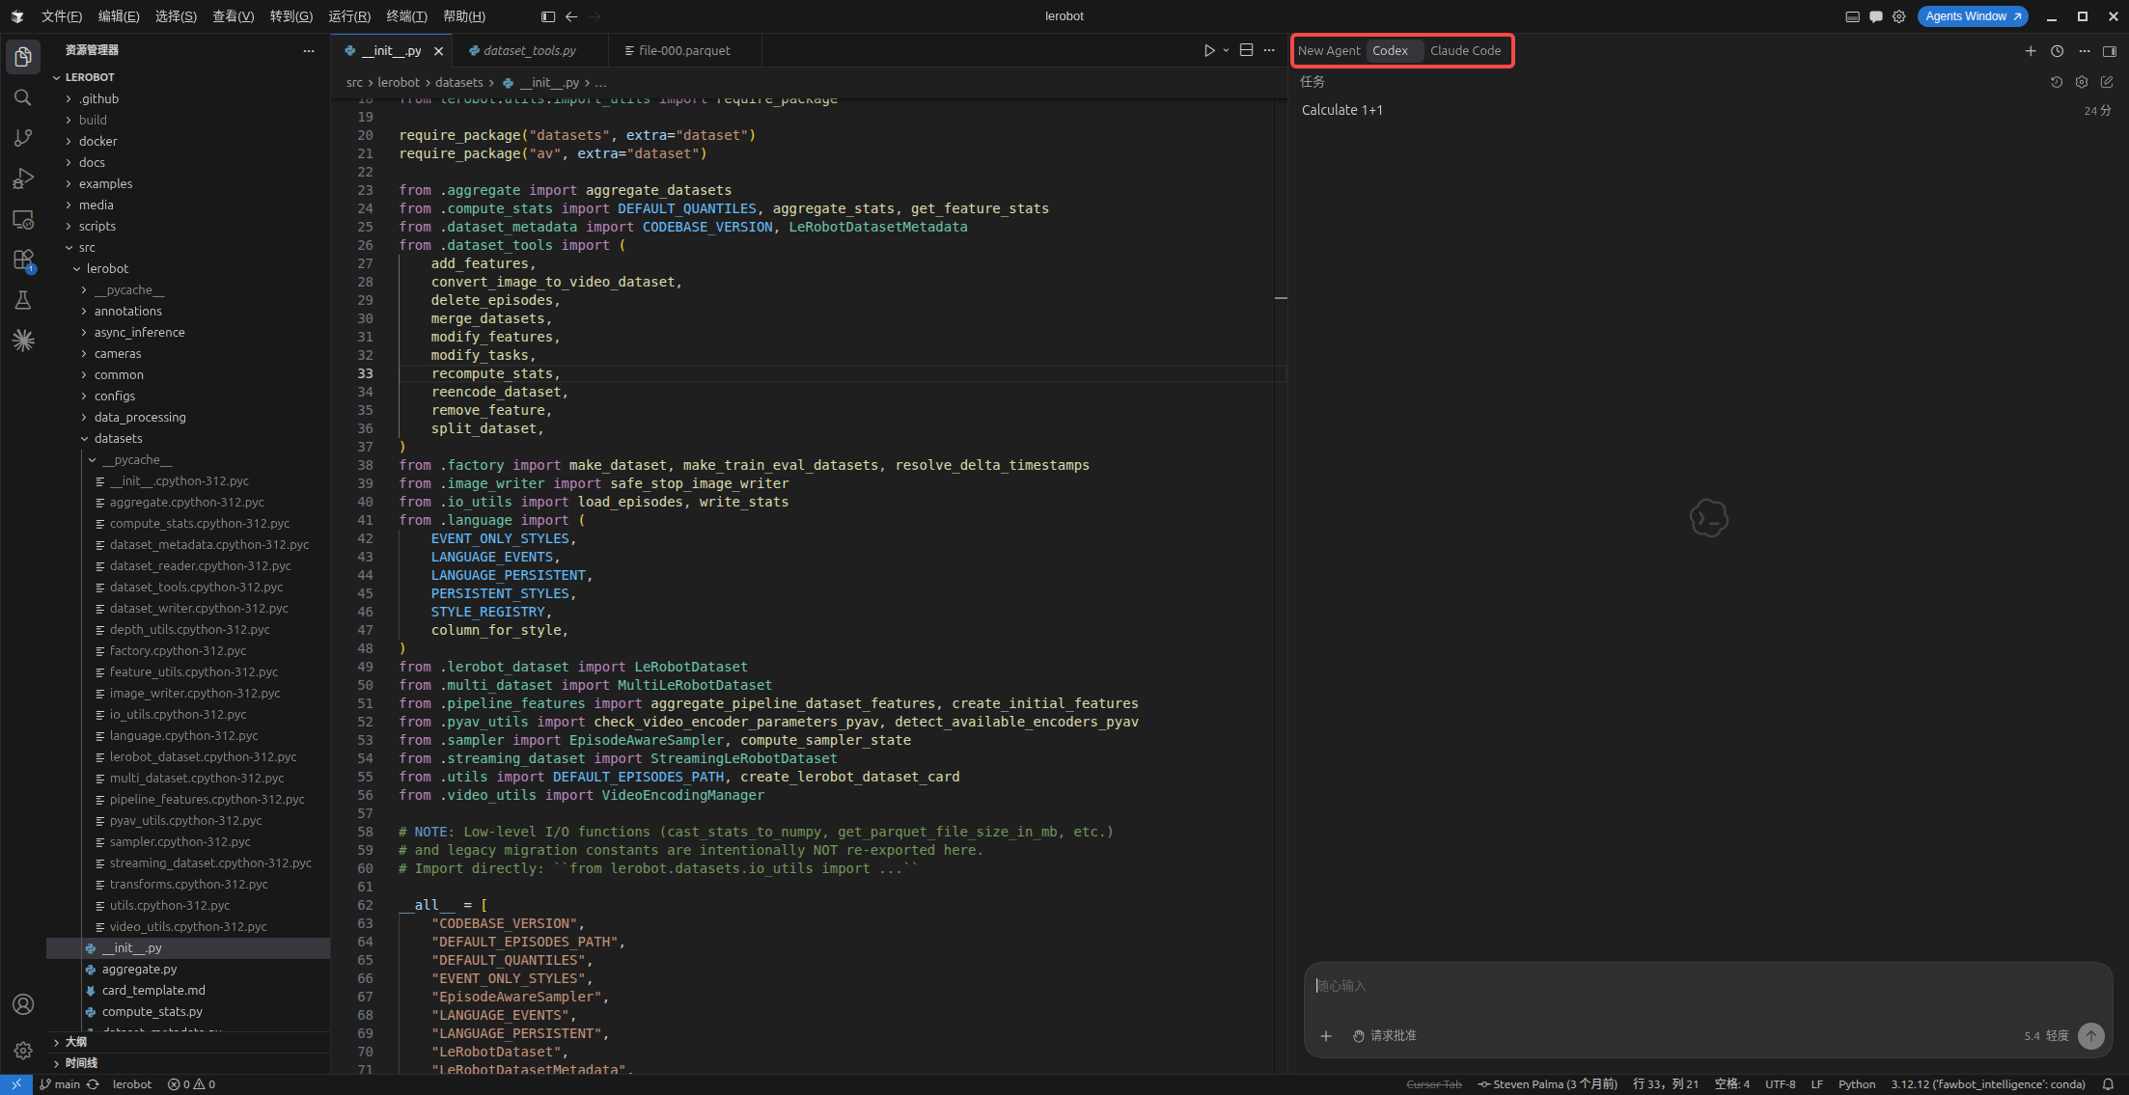Toggle Cursor Tab in status bar
Screen dimensions: 2129x1095
(x=1434, y=1084)
